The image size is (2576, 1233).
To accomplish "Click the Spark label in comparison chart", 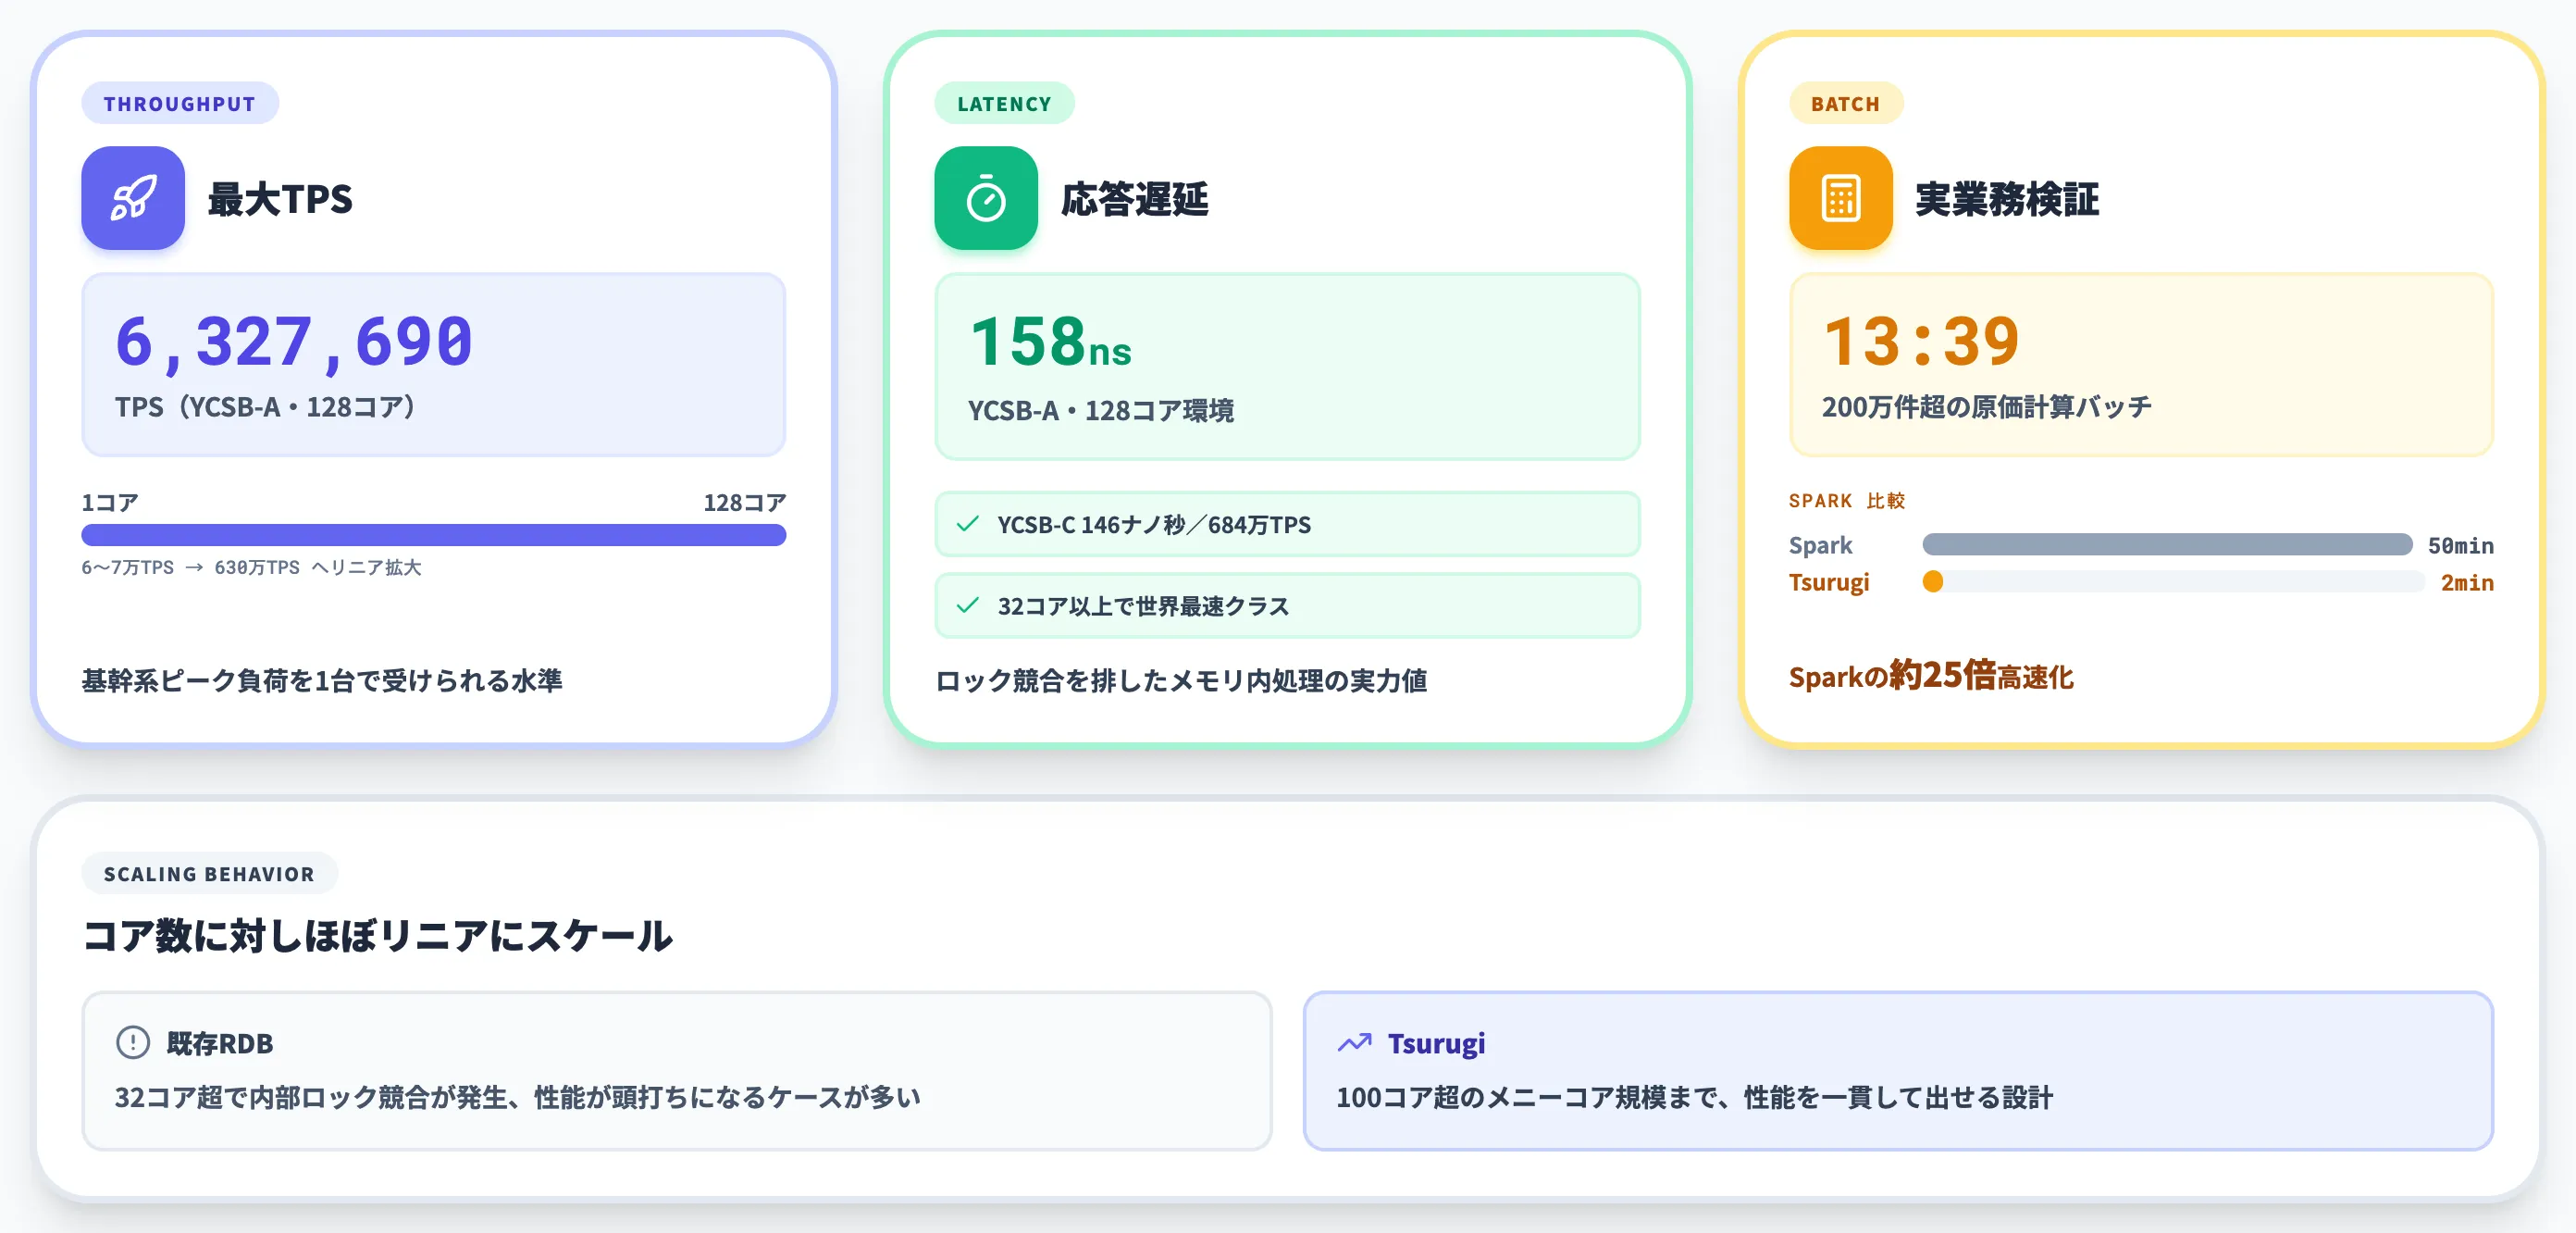I will click(1820, 545).
